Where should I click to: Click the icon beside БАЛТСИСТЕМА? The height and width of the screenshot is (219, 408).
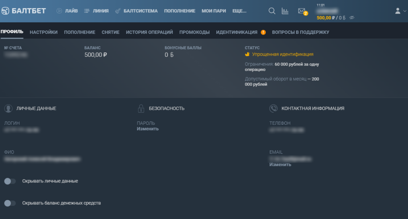pos(118,11)
